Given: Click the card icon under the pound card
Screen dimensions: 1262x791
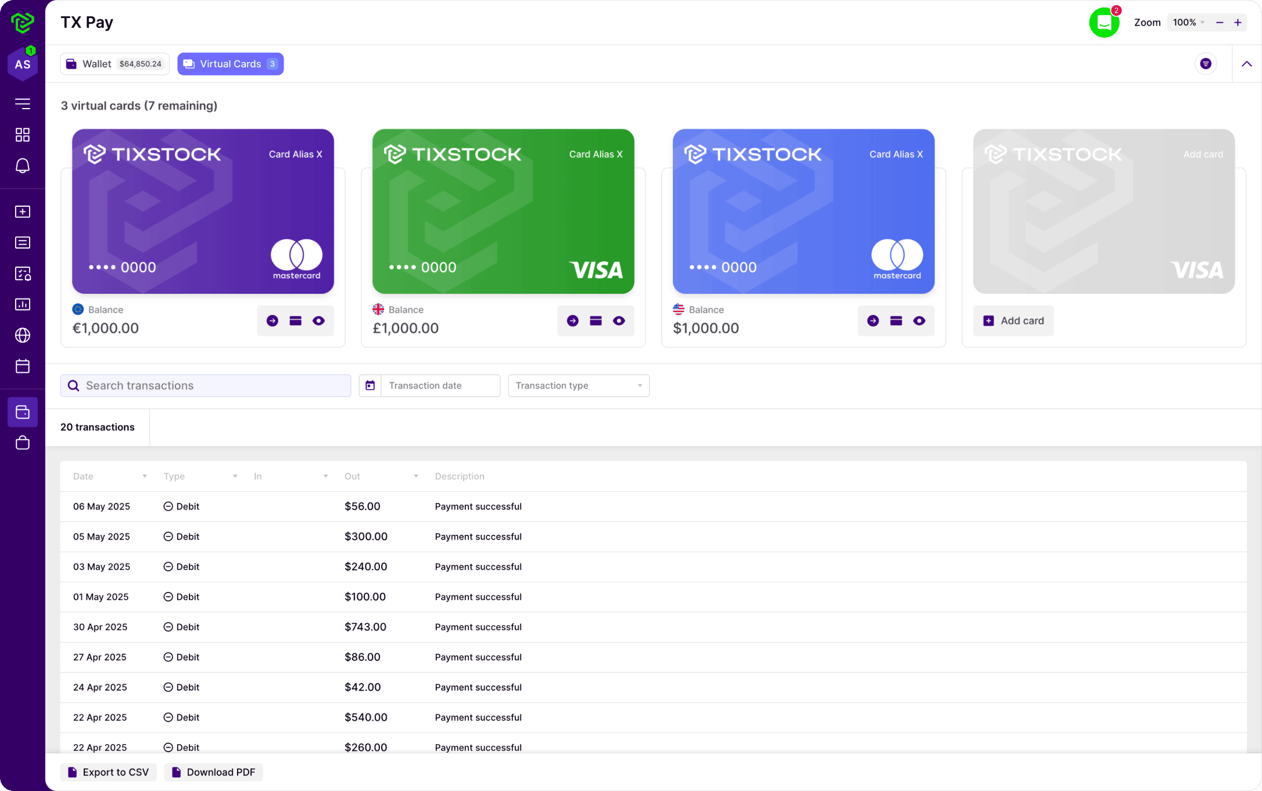Looking at the screenshot, I should click(596, 321).
